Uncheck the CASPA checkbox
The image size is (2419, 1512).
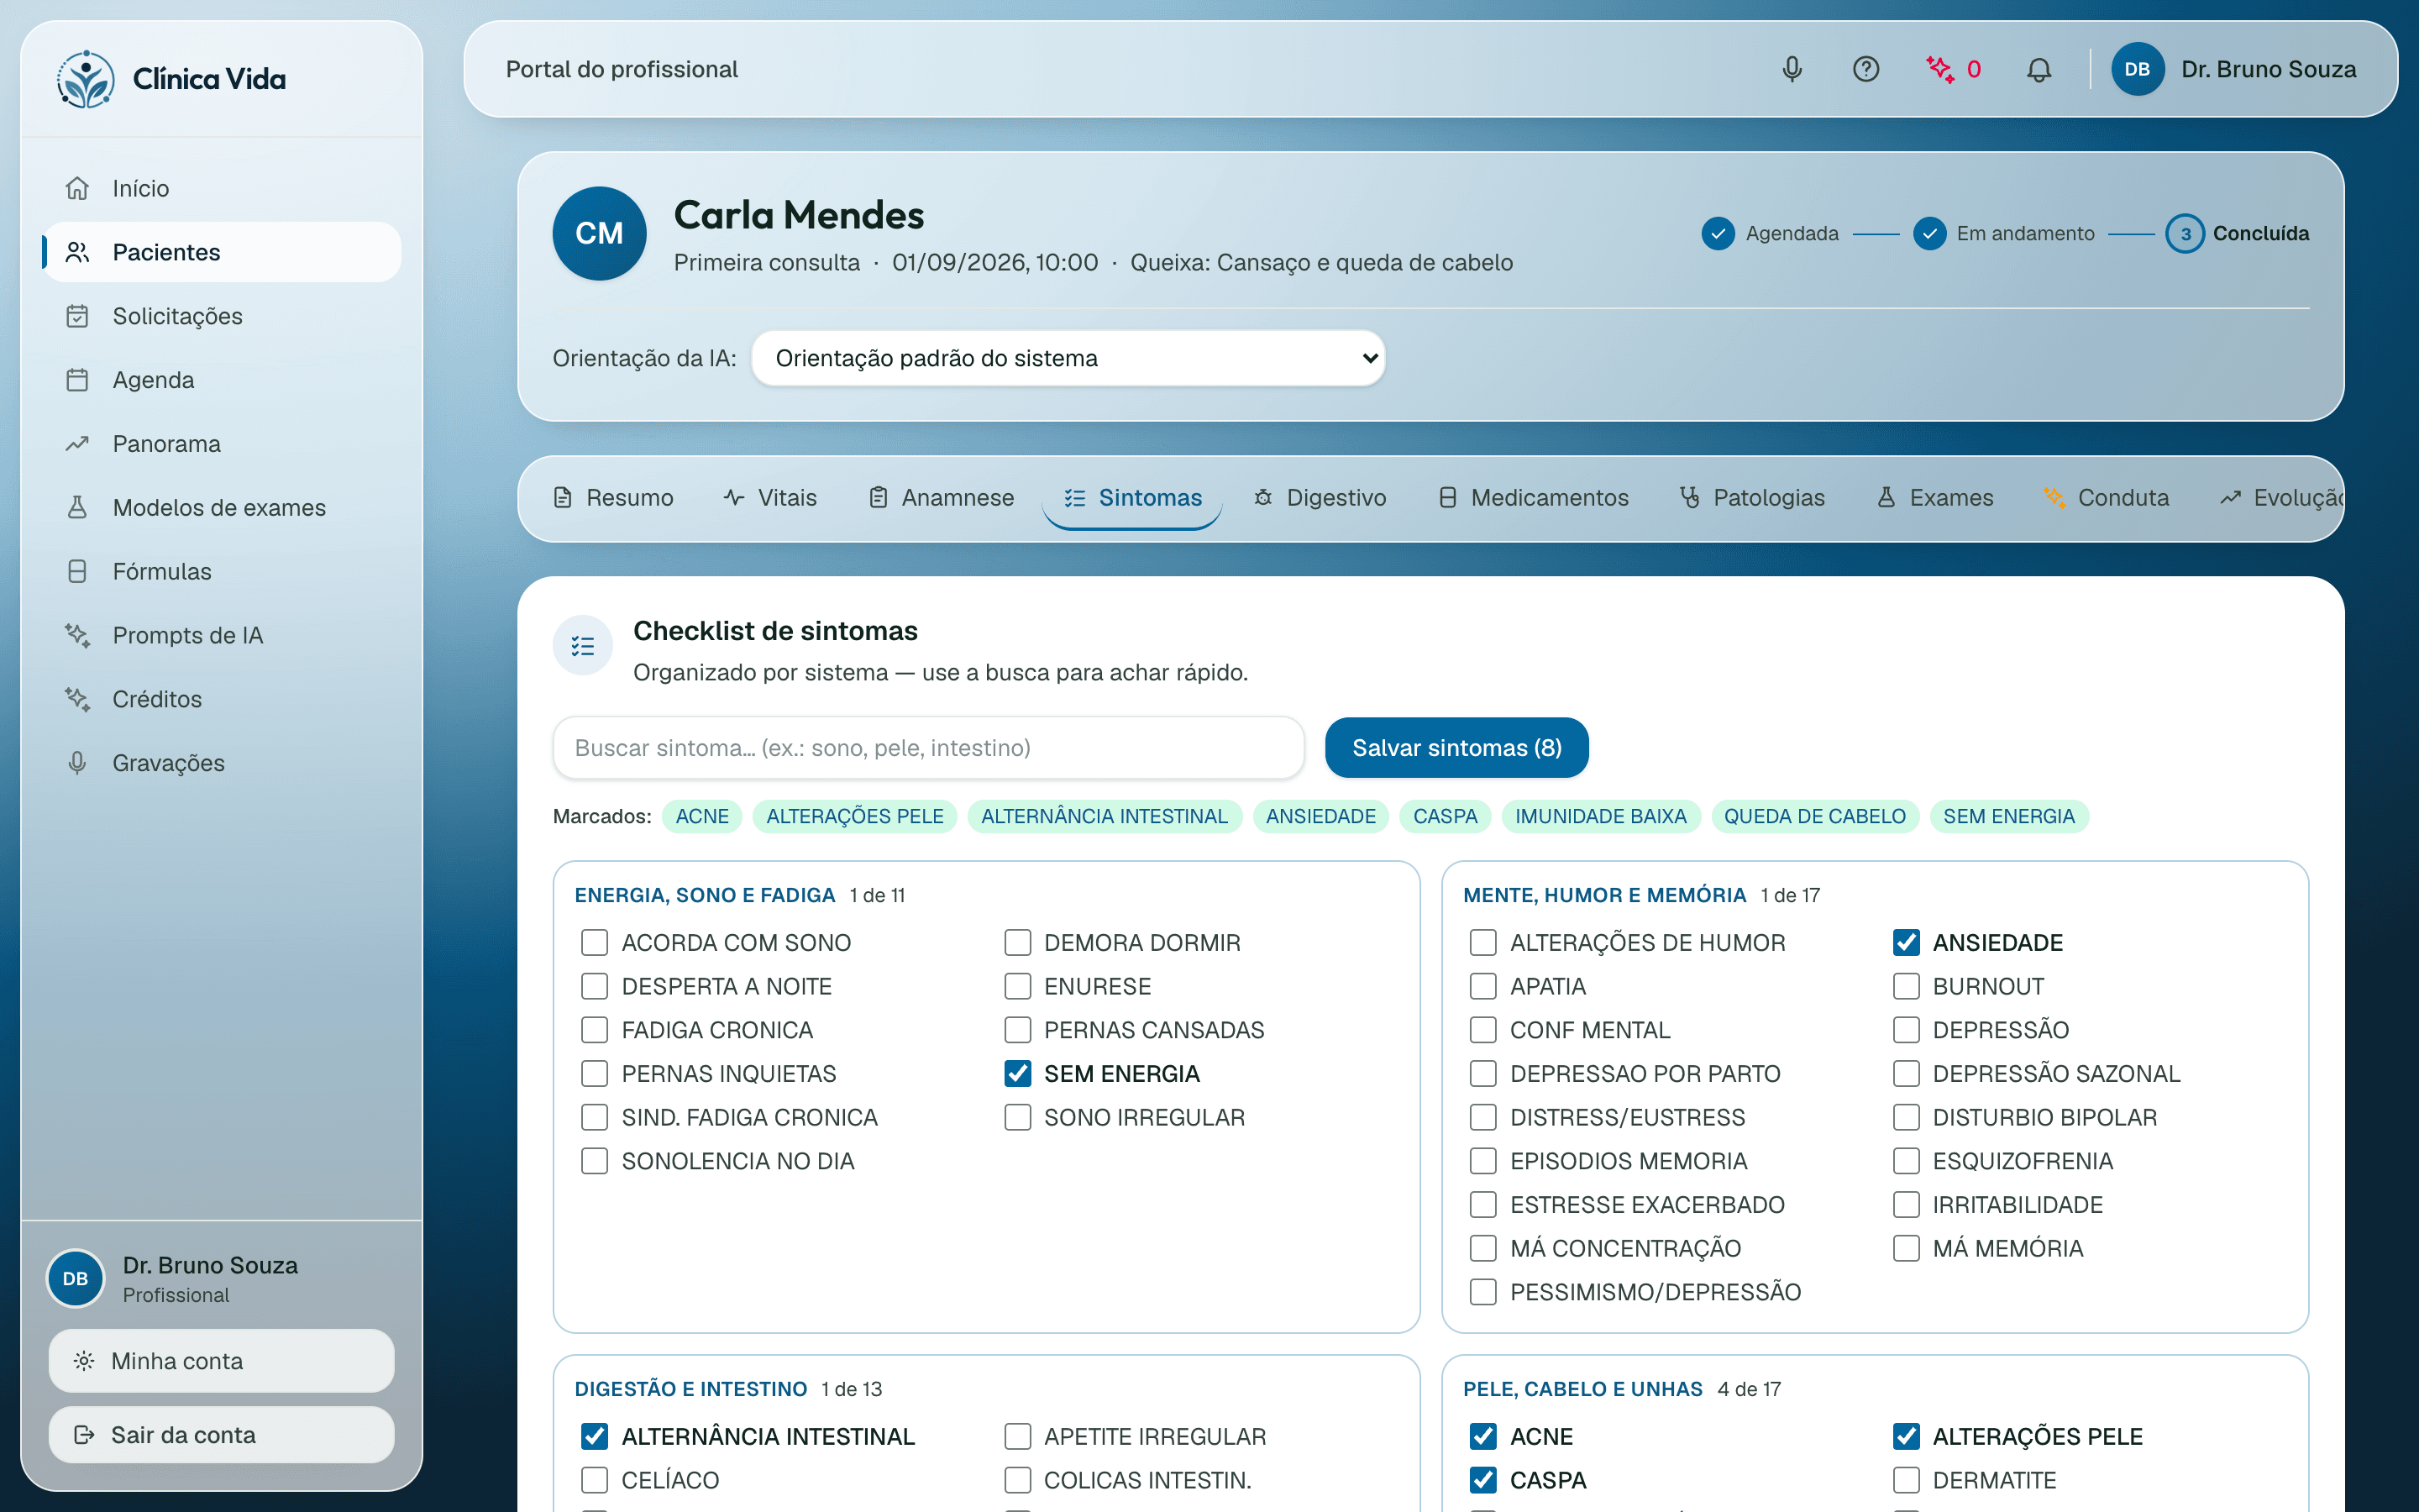[1482, 1479]
